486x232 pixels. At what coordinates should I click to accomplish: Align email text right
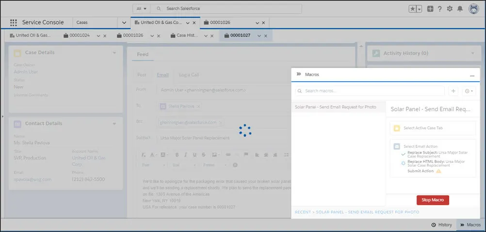click(275, 155)
